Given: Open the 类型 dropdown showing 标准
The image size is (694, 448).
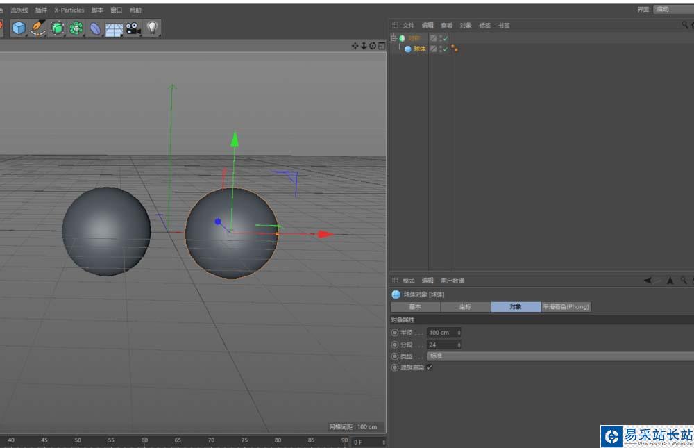Looking at the screenshot, I should 560,356.
